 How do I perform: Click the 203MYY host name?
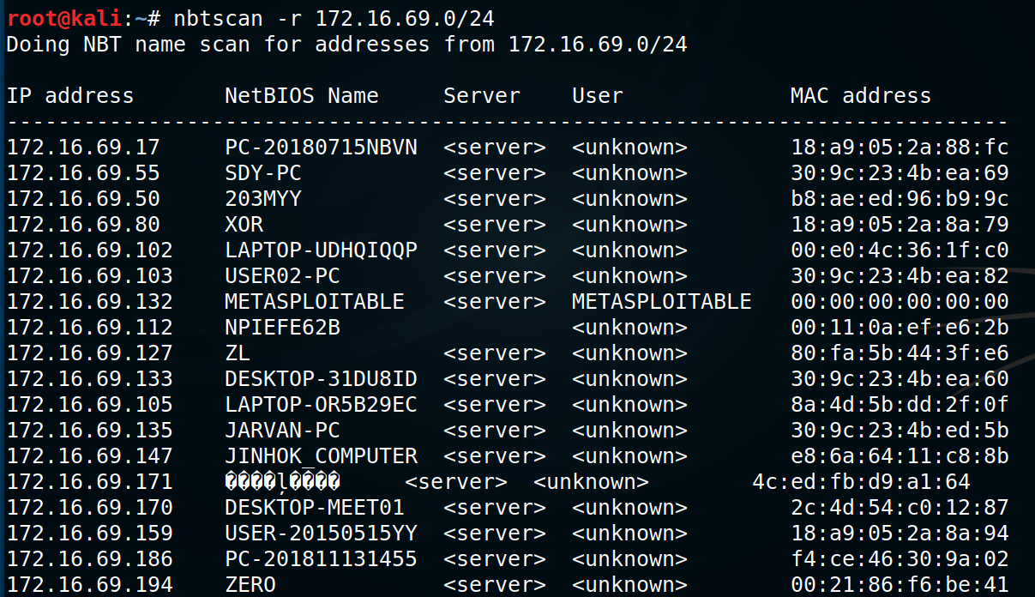262,199
